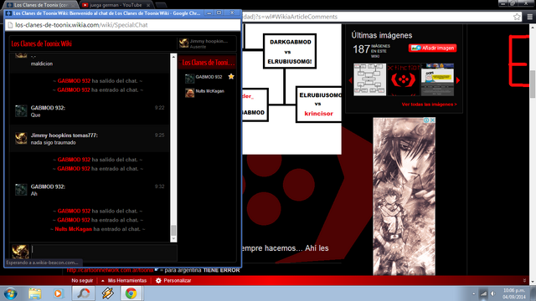
Task: Open the red Xtinction logo thumbnail
Action: pos(404,79)
